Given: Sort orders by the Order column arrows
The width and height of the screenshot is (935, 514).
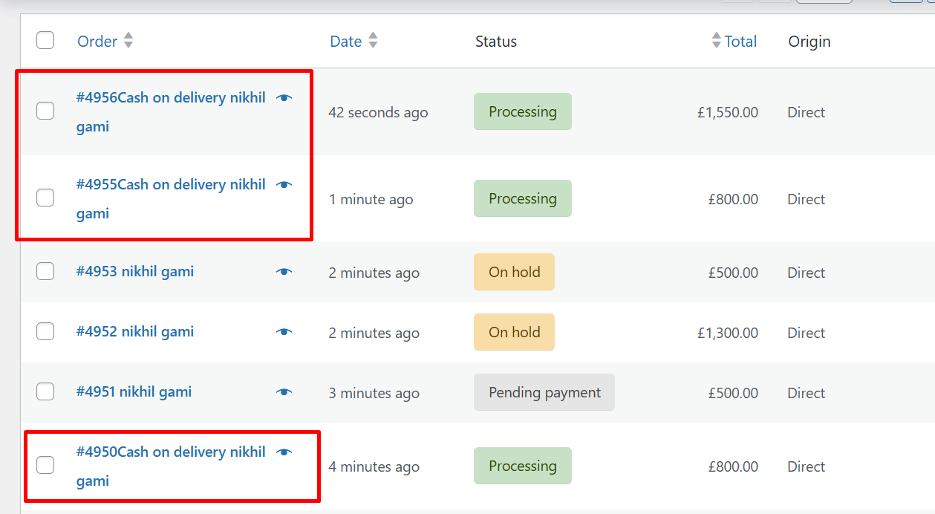Looking at the screenshot, I should click(128, 41).
